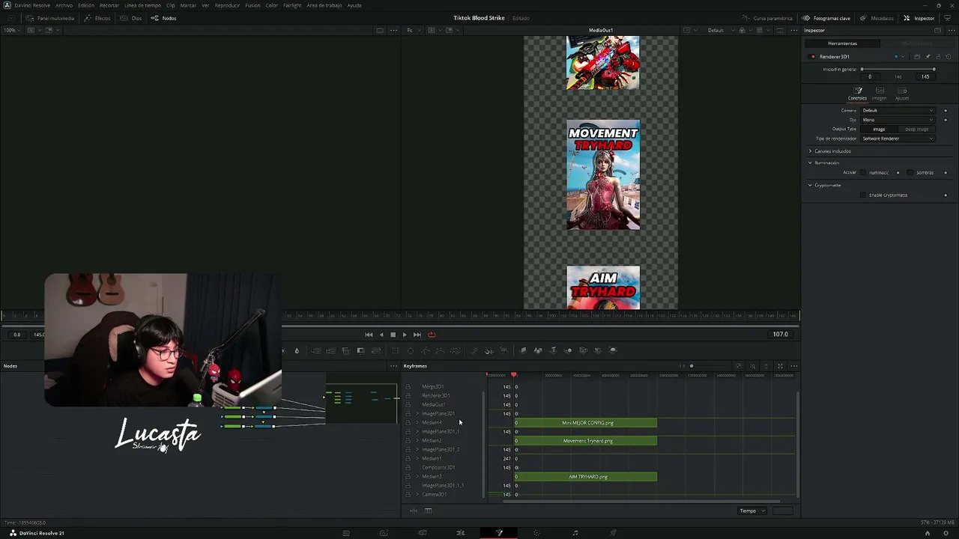Viewport: 959px width, 539px height.
Task: Toggle the Nodos panel button
Action: point(164,18)
